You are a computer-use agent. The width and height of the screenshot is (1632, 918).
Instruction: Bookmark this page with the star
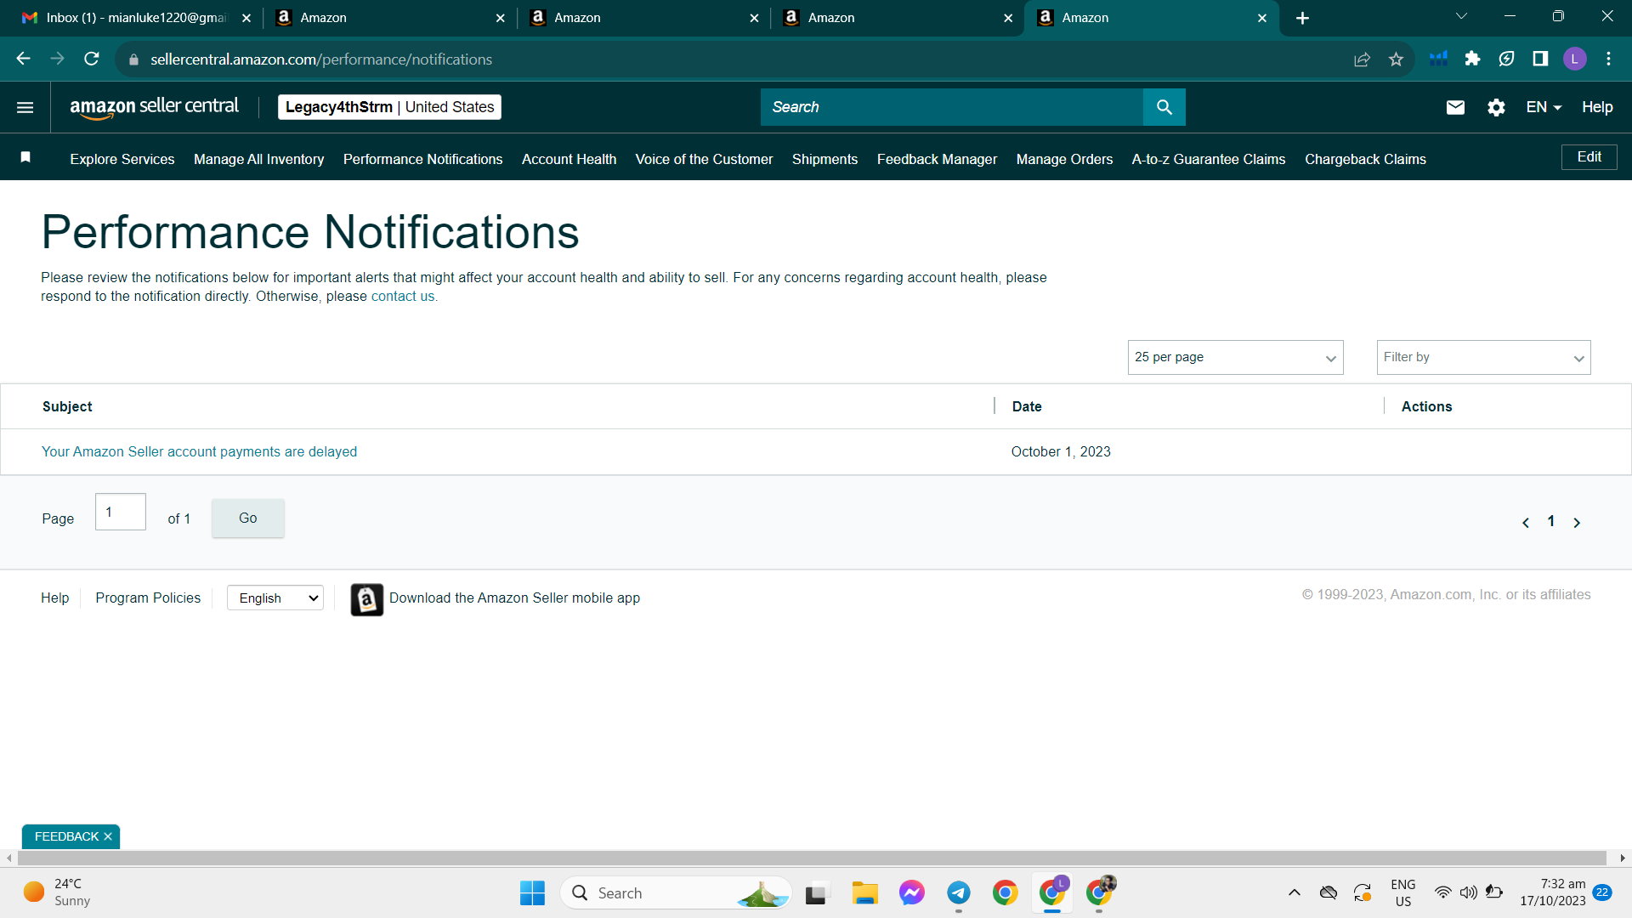1396,59
